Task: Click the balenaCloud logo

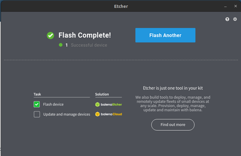Action: tap(109, 114)
